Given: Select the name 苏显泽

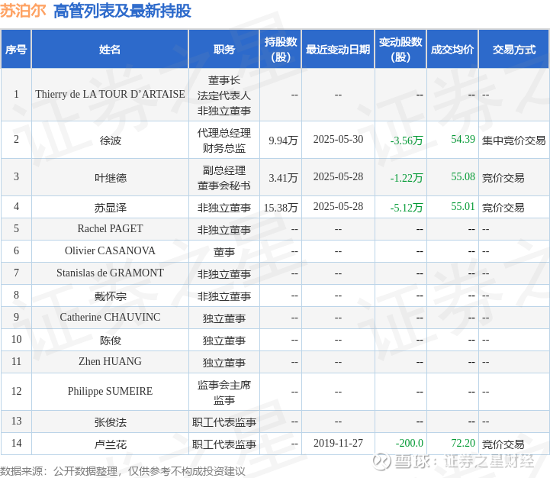Looking at the screenshot, I should coord(110,208).
